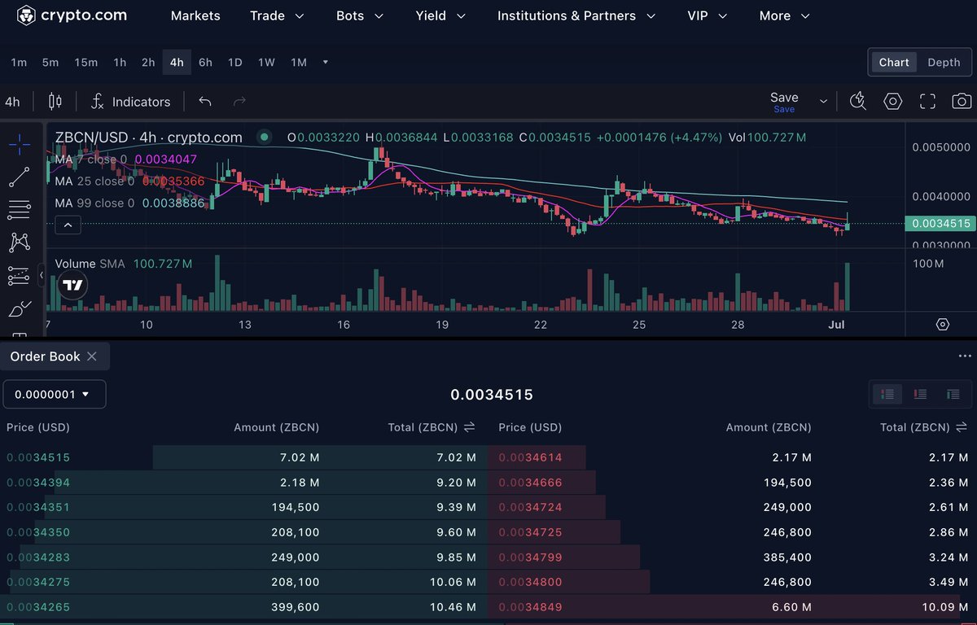
Task: Select the chart candle style icon
Action: pos(55,102)
